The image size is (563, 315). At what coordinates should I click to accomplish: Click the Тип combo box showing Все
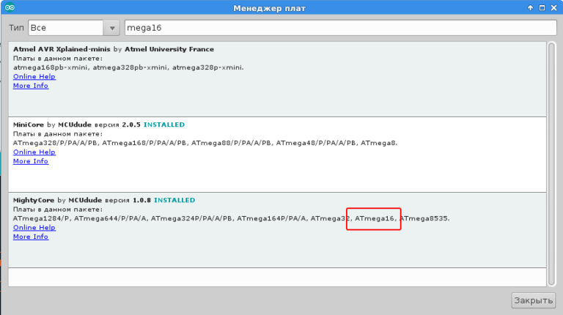point(66,28)
